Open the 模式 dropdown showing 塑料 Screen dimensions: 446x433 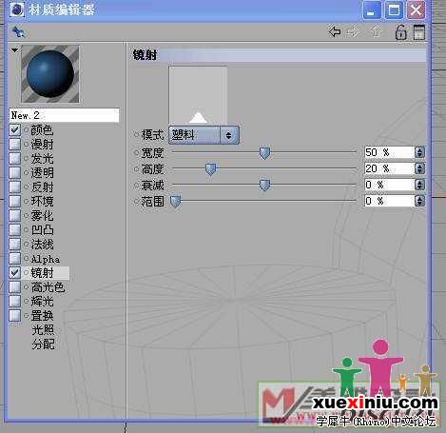point(204,135)
